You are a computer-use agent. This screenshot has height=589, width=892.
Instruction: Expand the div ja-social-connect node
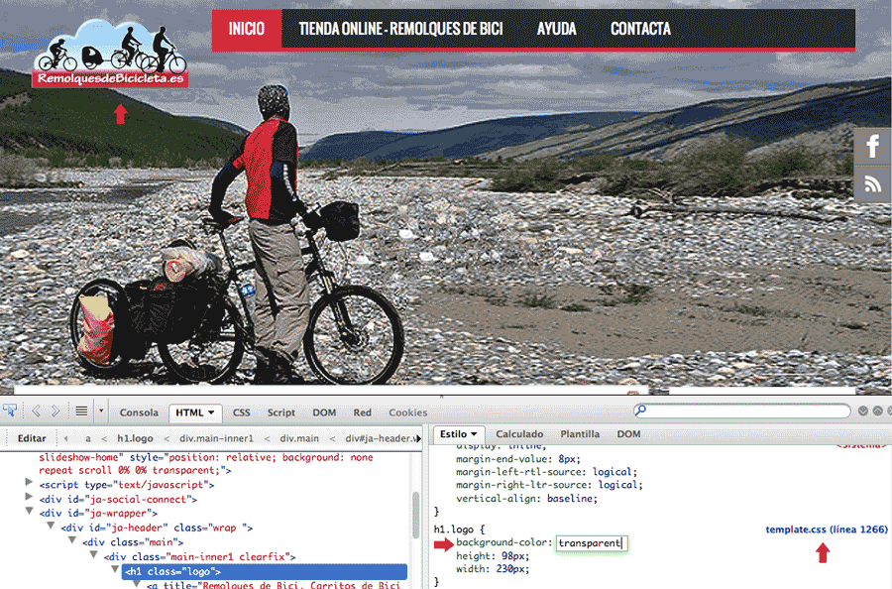coord(29,497)
